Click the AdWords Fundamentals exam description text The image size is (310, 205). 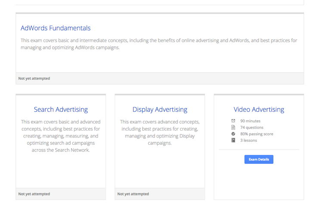[159, 44]
